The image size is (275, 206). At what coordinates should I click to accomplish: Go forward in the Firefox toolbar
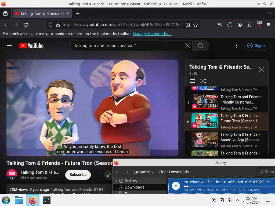pyautogui.click(x=16, y=25)
